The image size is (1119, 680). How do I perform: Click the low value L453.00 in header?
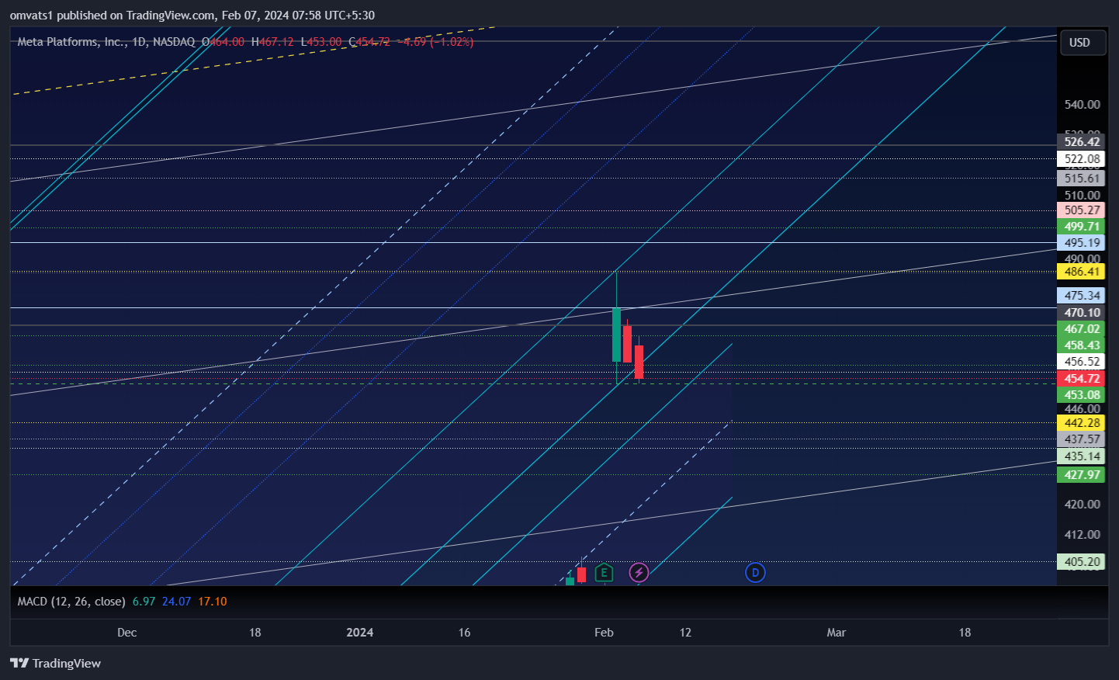321,42
